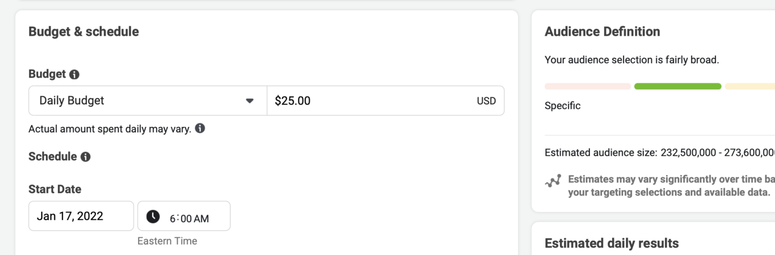Click the yellow segment of audience meter
The width and height of the screenshot is (775, 255).
pyautogui.click(x=750, y=86)
